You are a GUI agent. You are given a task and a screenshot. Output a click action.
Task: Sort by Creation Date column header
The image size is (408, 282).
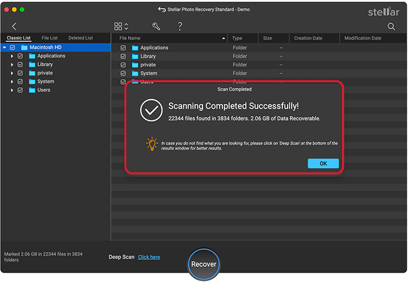314,38
